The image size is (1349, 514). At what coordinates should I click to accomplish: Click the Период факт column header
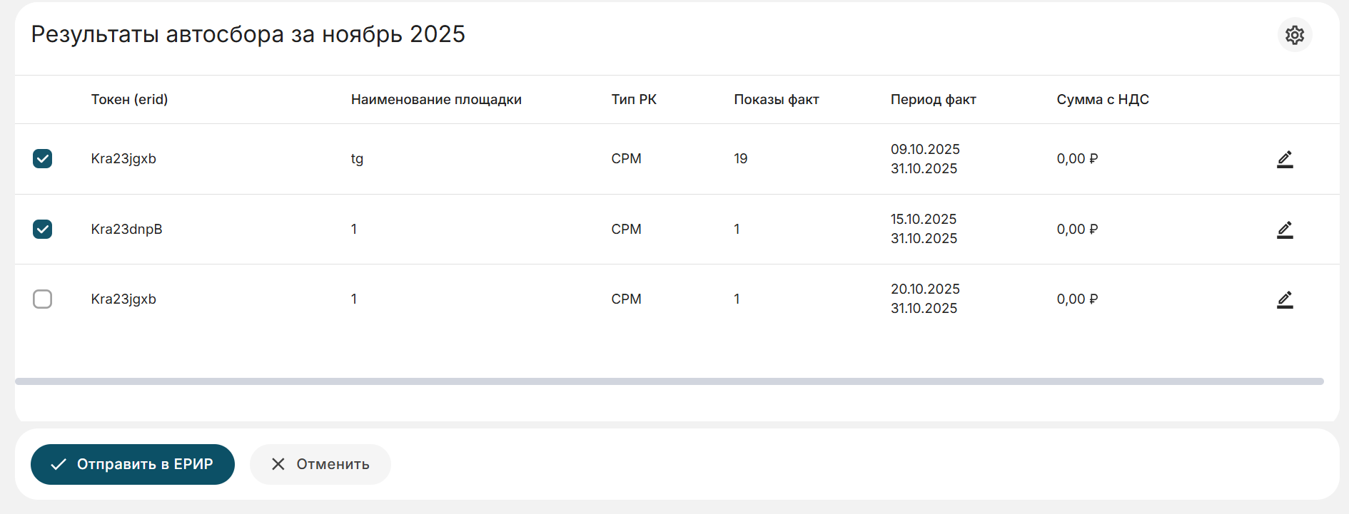click(933, 99)
